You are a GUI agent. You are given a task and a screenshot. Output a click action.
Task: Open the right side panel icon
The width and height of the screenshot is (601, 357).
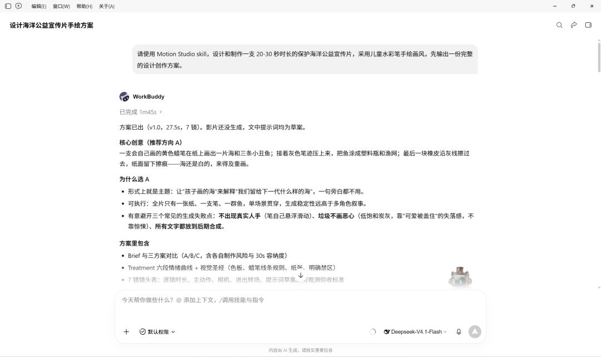[x=588, y=25]
